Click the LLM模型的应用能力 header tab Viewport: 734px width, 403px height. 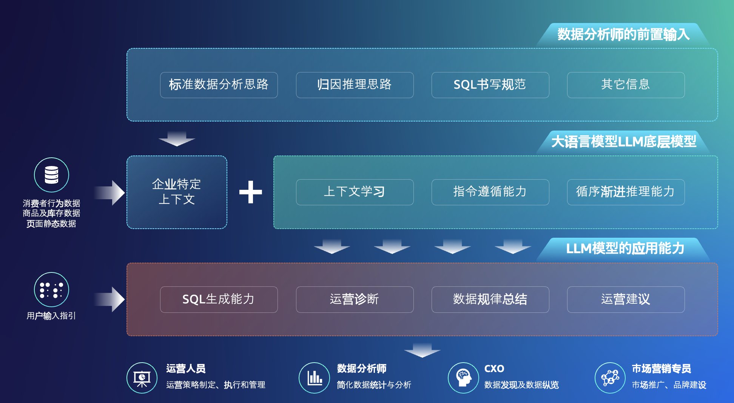click(x=625, y=249)
